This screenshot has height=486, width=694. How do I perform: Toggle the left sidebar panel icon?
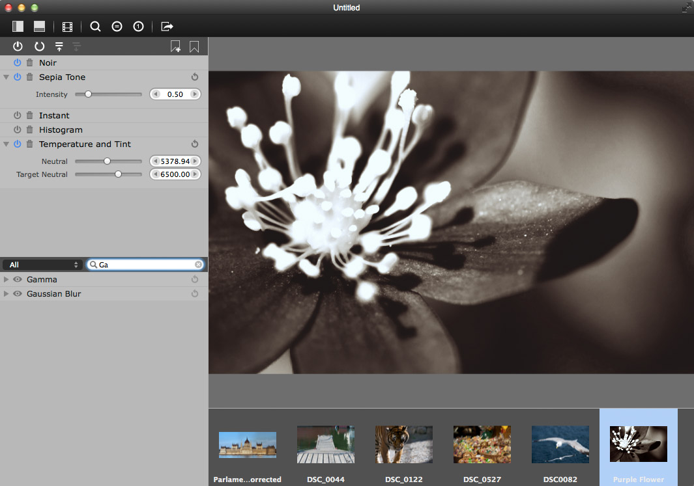(18, 27)
